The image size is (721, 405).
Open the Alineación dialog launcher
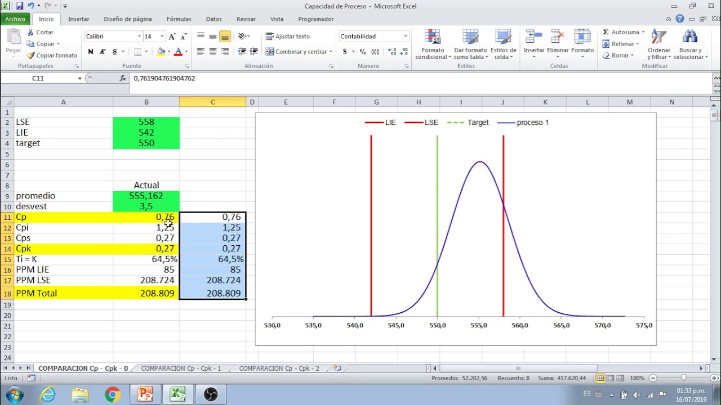tap(332, 66)
